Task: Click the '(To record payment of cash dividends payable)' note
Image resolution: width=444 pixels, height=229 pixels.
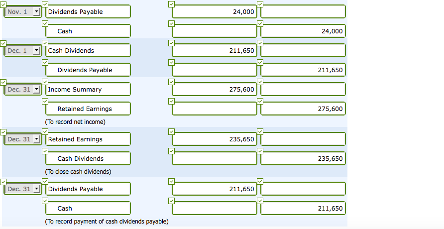Action: pyautogui.click(x=107, y=222)
